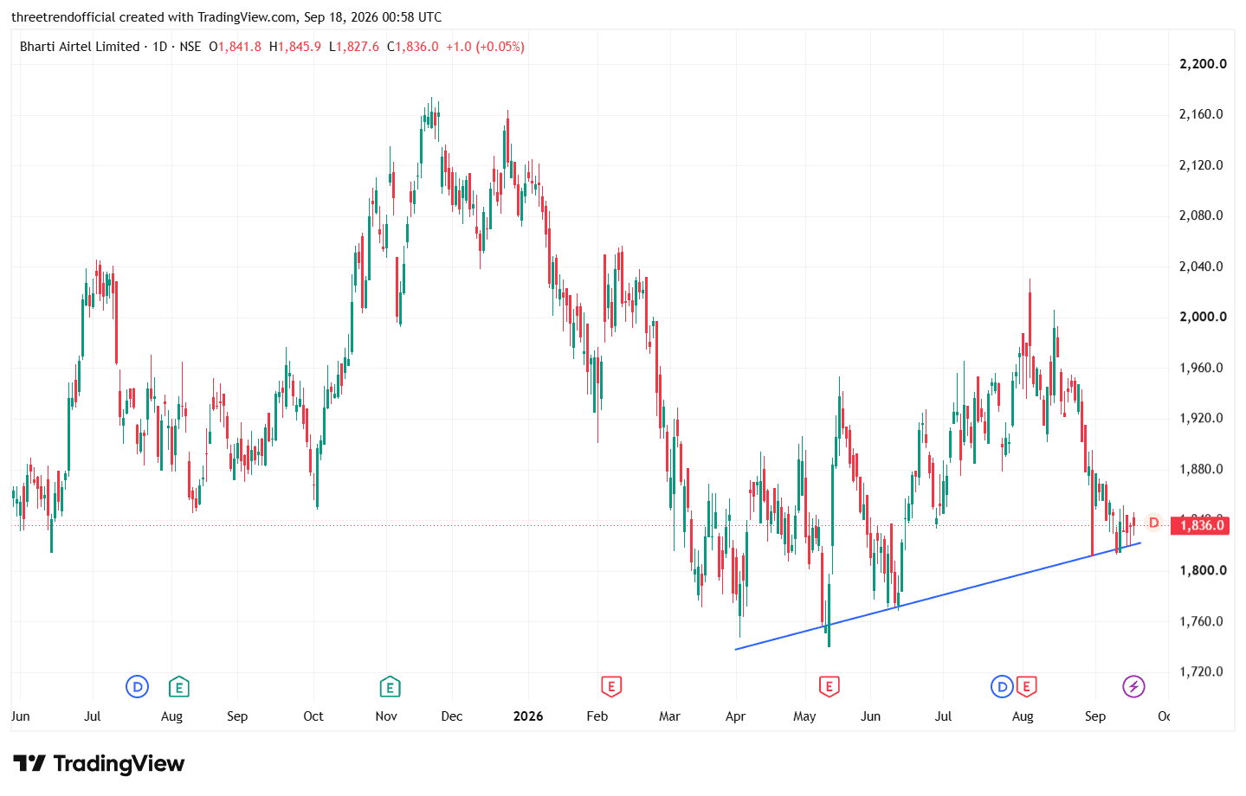Click the blue dividend D marker near Aug 2026

point(1002,687)
